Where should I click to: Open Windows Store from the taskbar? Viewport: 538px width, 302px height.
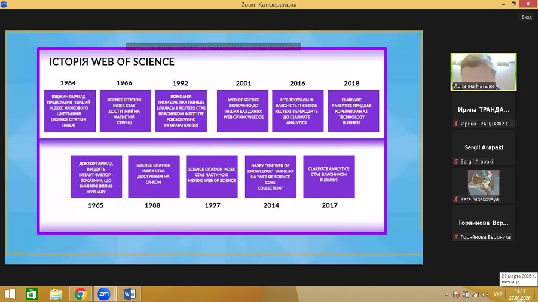tap(32, 294)
